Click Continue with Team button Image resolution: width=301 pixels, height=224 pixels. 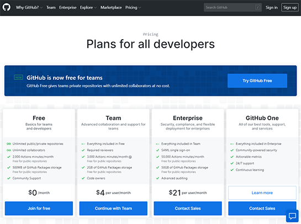pos(113,208)
